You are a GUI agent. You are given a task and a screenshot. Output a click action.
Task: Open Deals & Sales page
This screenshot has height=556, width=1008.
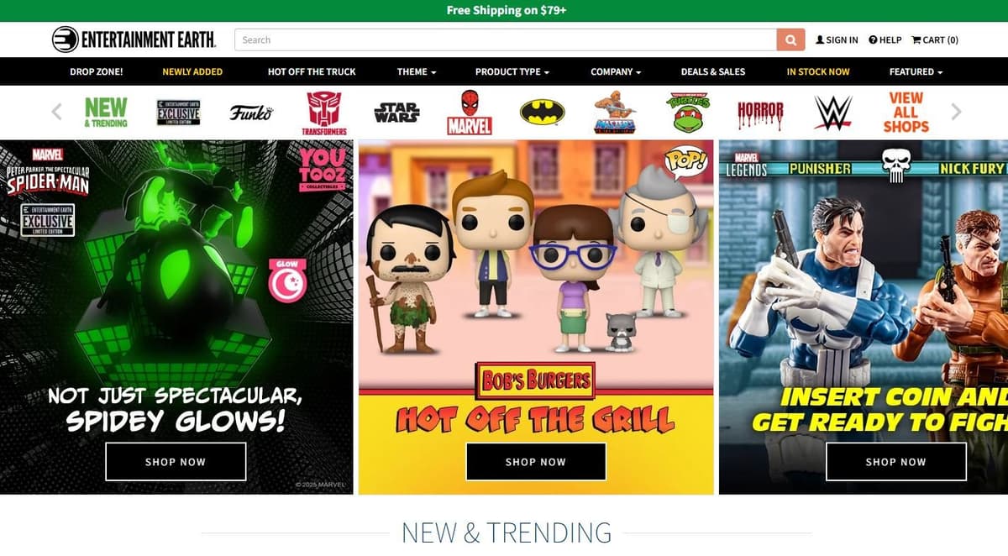[713, 71]
